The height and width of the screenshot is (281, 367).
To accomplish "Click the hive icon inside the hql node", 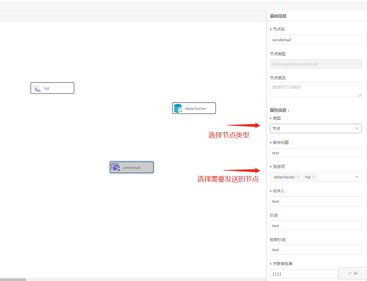I will click(x=37, y=88).
